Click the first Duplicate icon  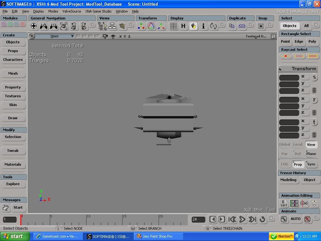[x=232, y=26]
